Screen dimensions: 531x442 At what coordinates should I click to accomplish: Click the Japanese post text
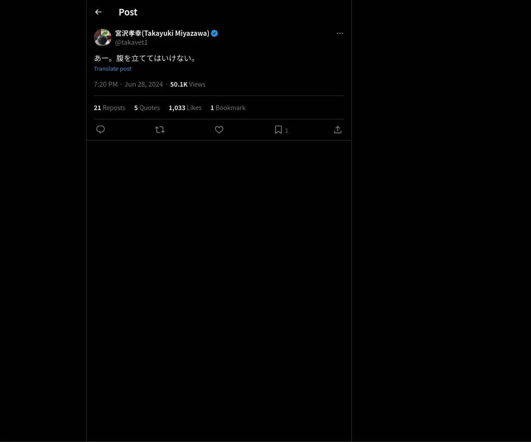pos(145,58)
